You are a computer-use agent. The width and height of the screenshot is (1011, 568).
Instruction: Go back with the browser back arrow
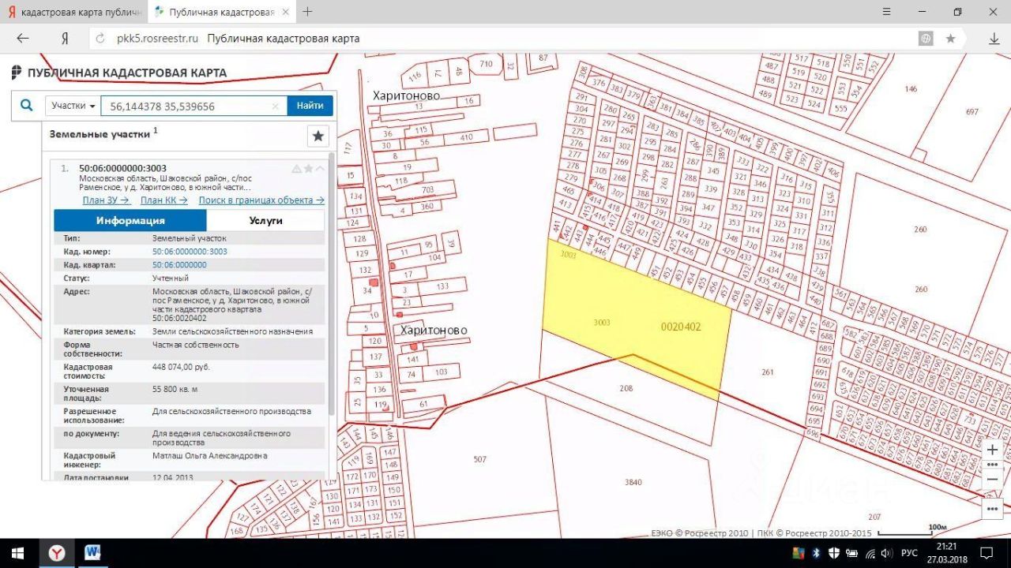coord(22,39)
